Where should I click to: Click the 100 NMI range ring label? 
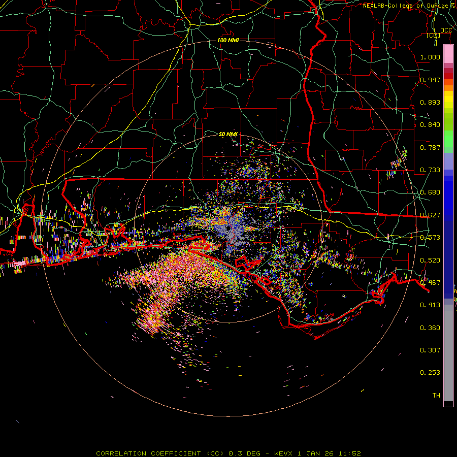(x=228, y=40)
